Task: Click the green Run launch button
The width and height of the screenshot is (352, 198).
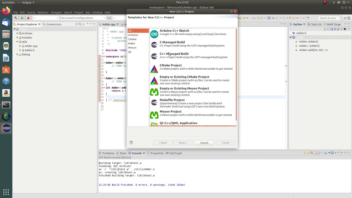Action: (22, 18)
